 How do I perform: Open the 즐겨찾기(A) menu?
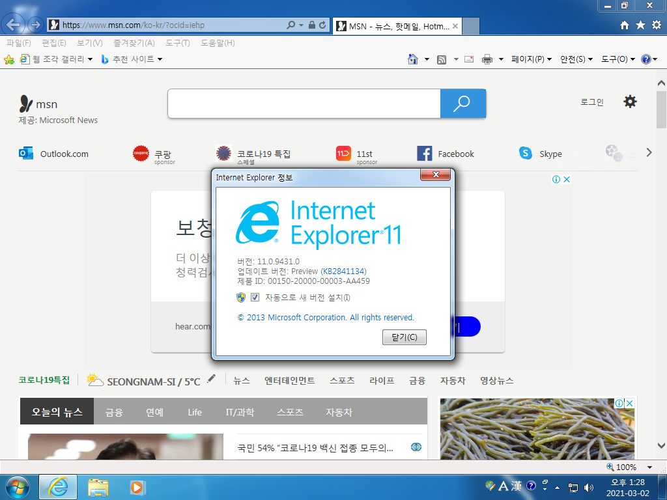[x=134, y=43]
